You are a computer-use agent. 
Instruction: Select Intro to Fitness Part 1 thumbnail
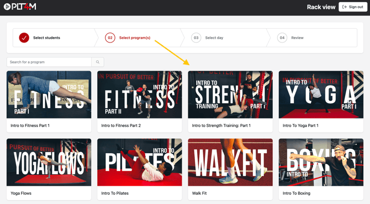tap(49, 94)
